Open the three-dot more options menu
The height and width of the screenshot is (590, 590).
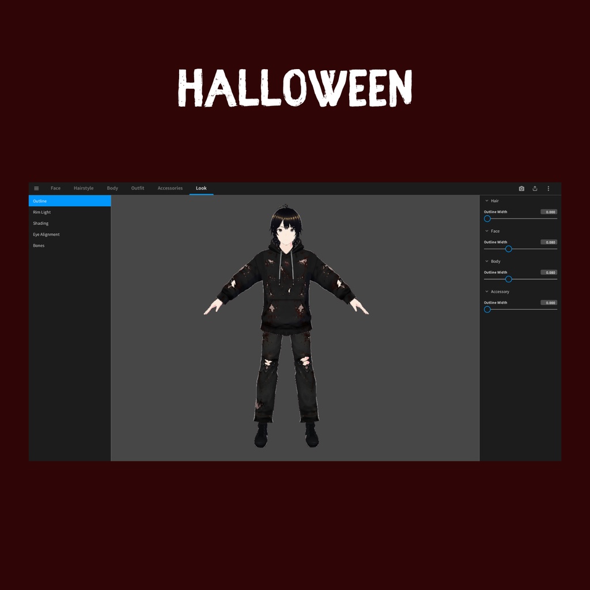point(549,188)
